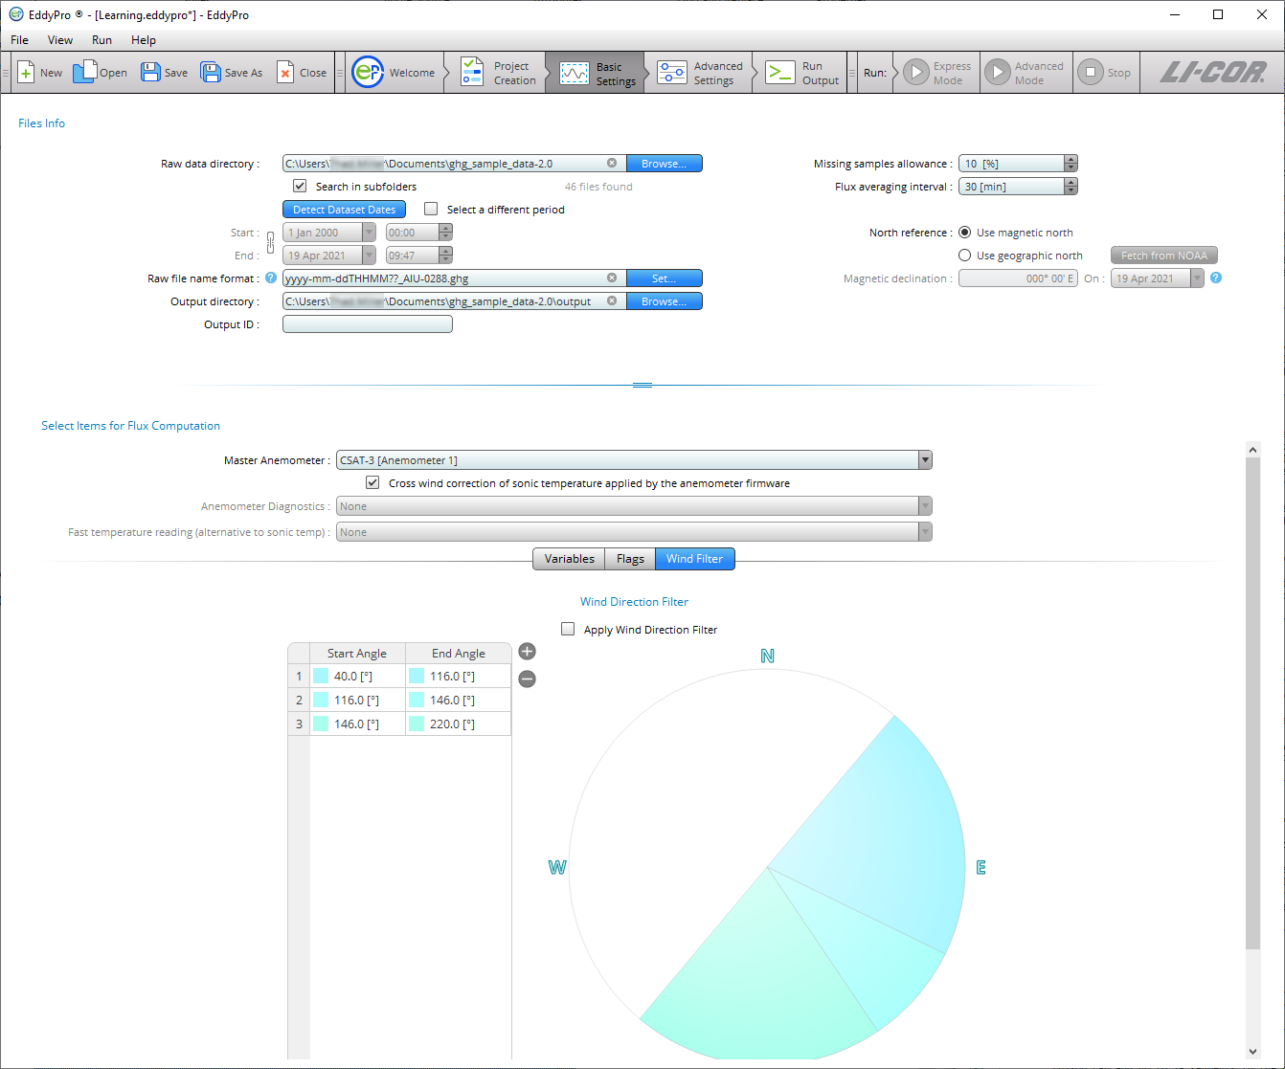Screen dimensions: 1285x1069
Task: Select the Wind Filter tab
Action: [695, 559]
